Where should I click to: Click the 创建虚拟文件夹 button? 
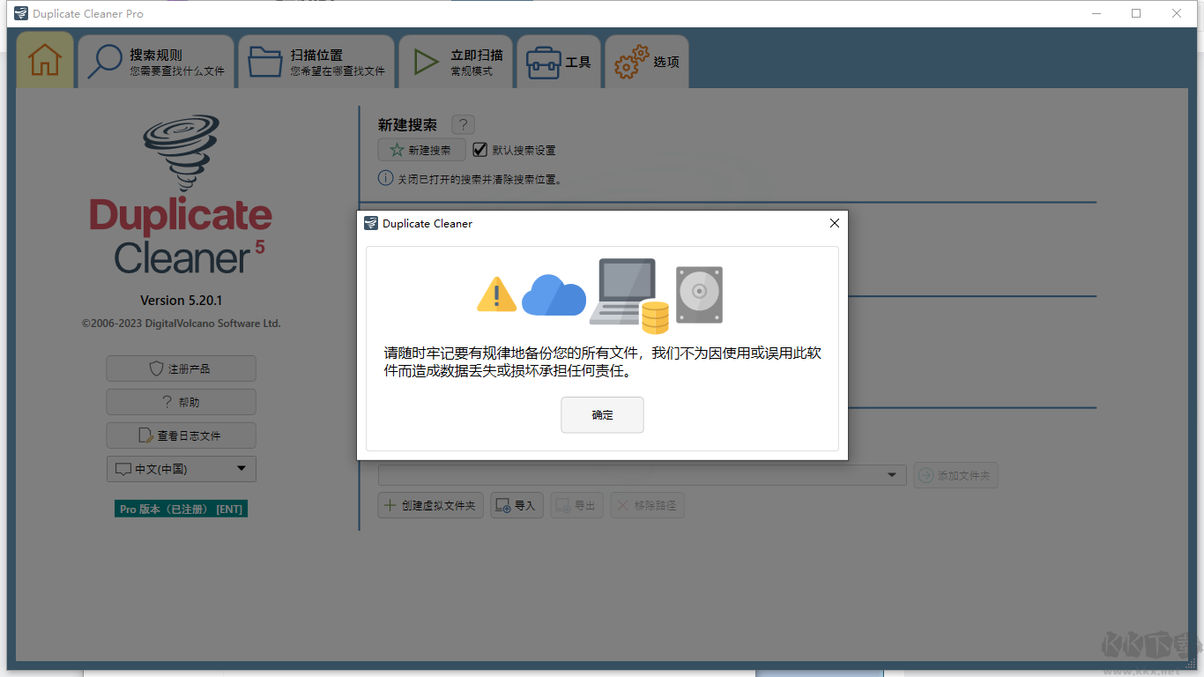tap(430, 505)
